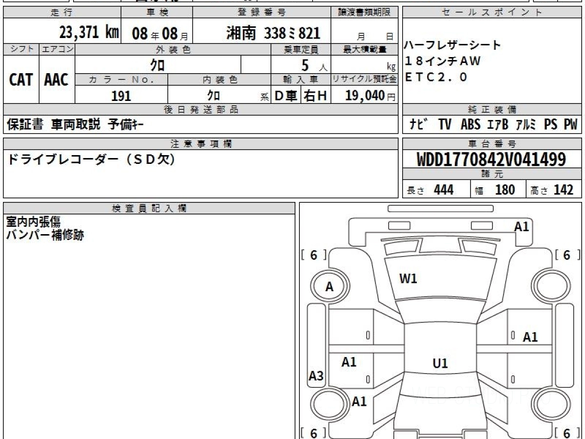
Task: Select the D車 cell
Action: point(286,96)
